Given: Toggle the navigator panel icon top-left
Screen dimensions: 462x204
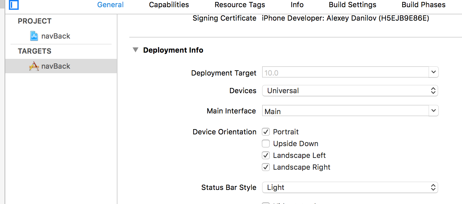Looking at the screenshot, I should pos(13,5).
